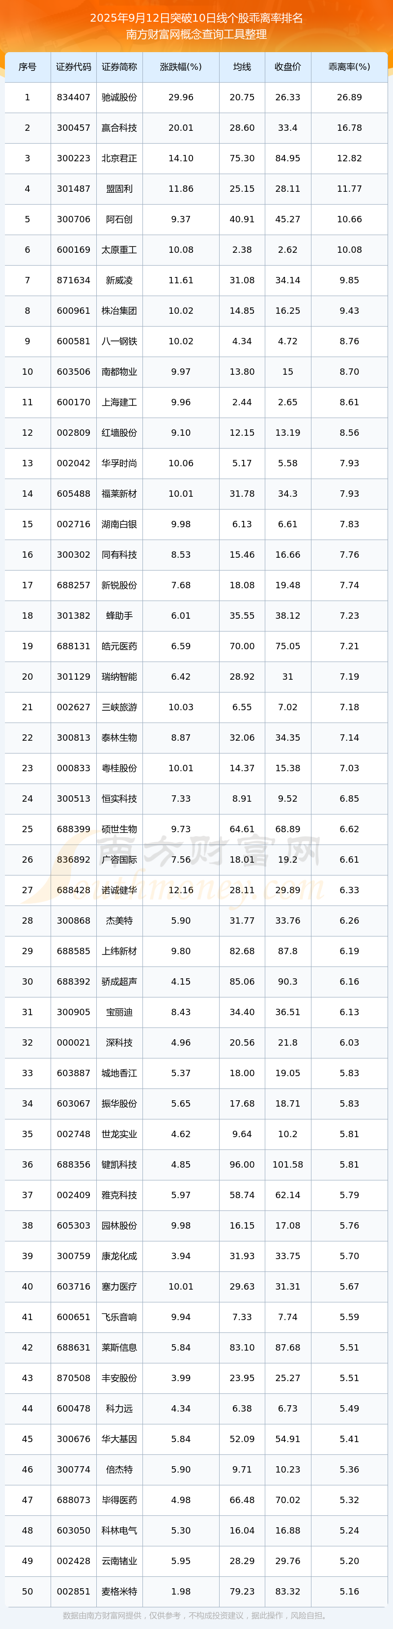Select stock name 园林股份
Screen dimensions: 393x1629
click(119, 1225)
